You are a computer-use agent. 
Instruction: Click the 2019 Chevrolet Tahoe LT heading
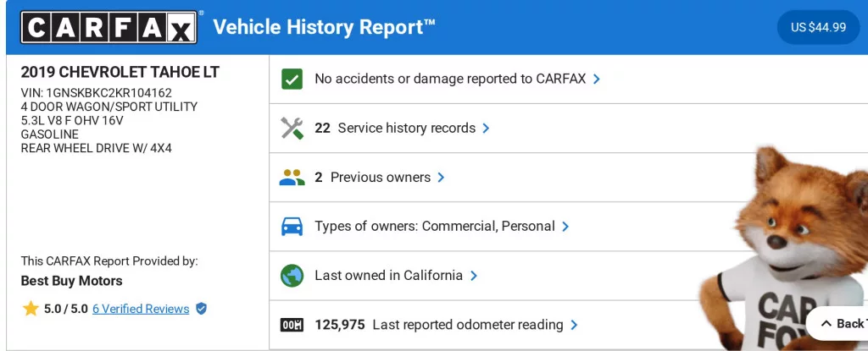coord(120,72)
